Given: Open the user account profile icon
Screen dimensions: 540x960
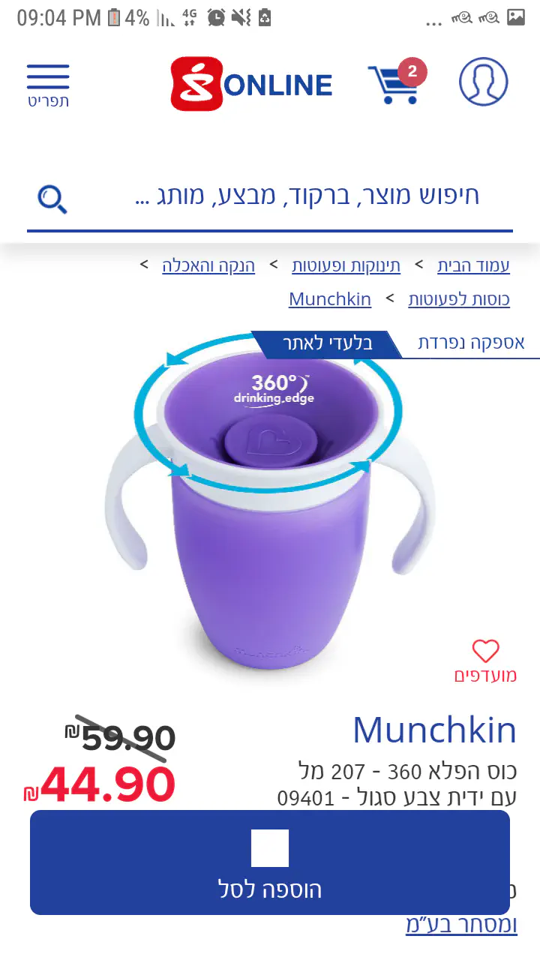Looking at the screenshot, I should click(483, 82).
